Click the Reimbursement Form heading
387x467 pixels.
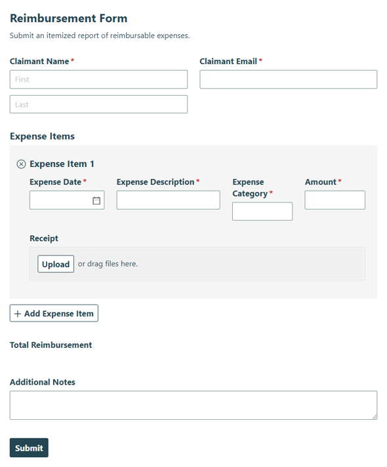click(x=69, y=18)
